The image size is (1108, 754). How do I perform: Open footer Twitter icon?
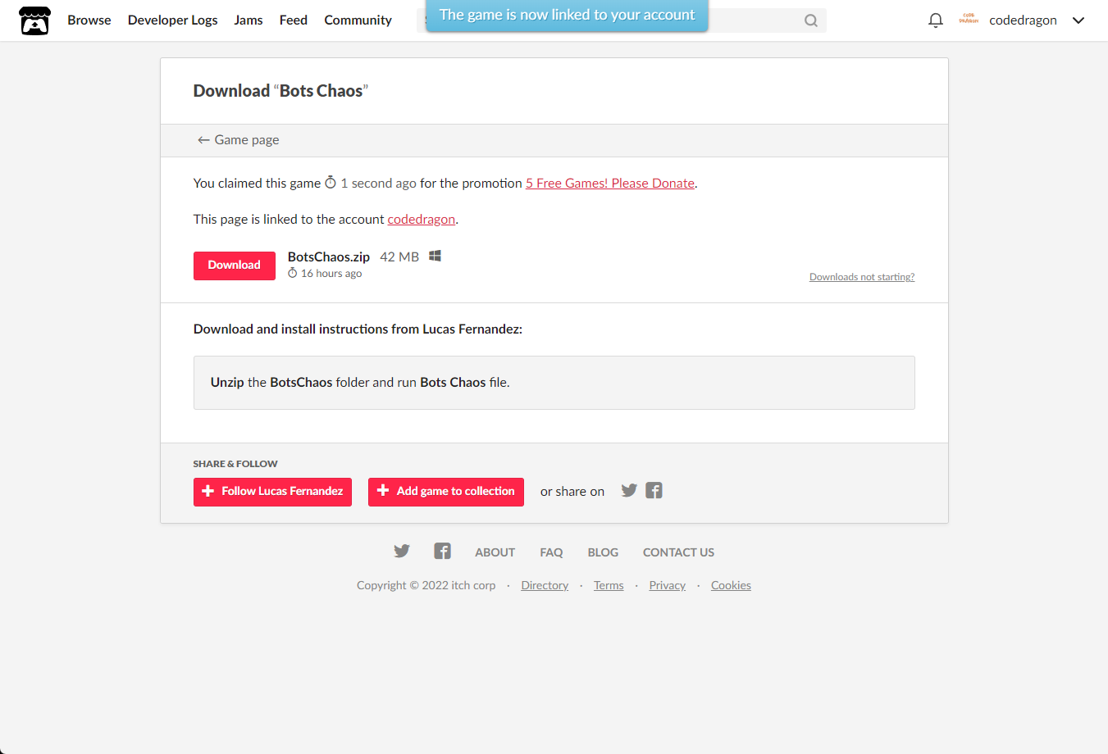point(402,552)
